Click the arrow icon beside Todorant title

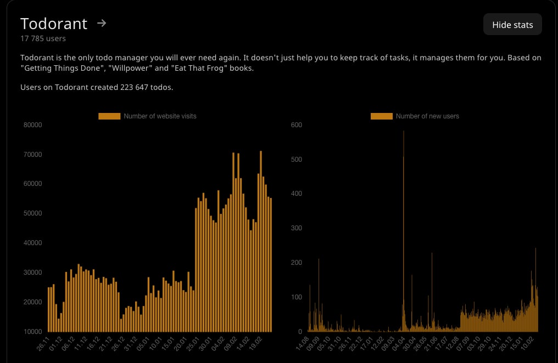[102, 23]
